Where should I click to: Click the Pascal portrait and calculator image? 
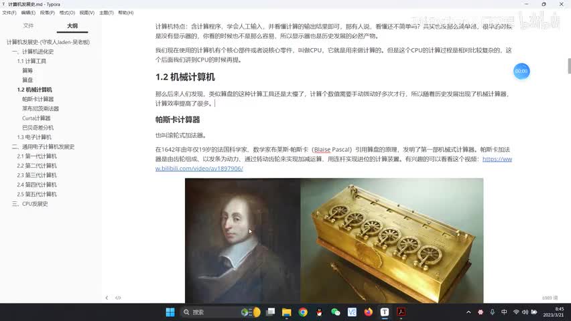click(334, 240)
